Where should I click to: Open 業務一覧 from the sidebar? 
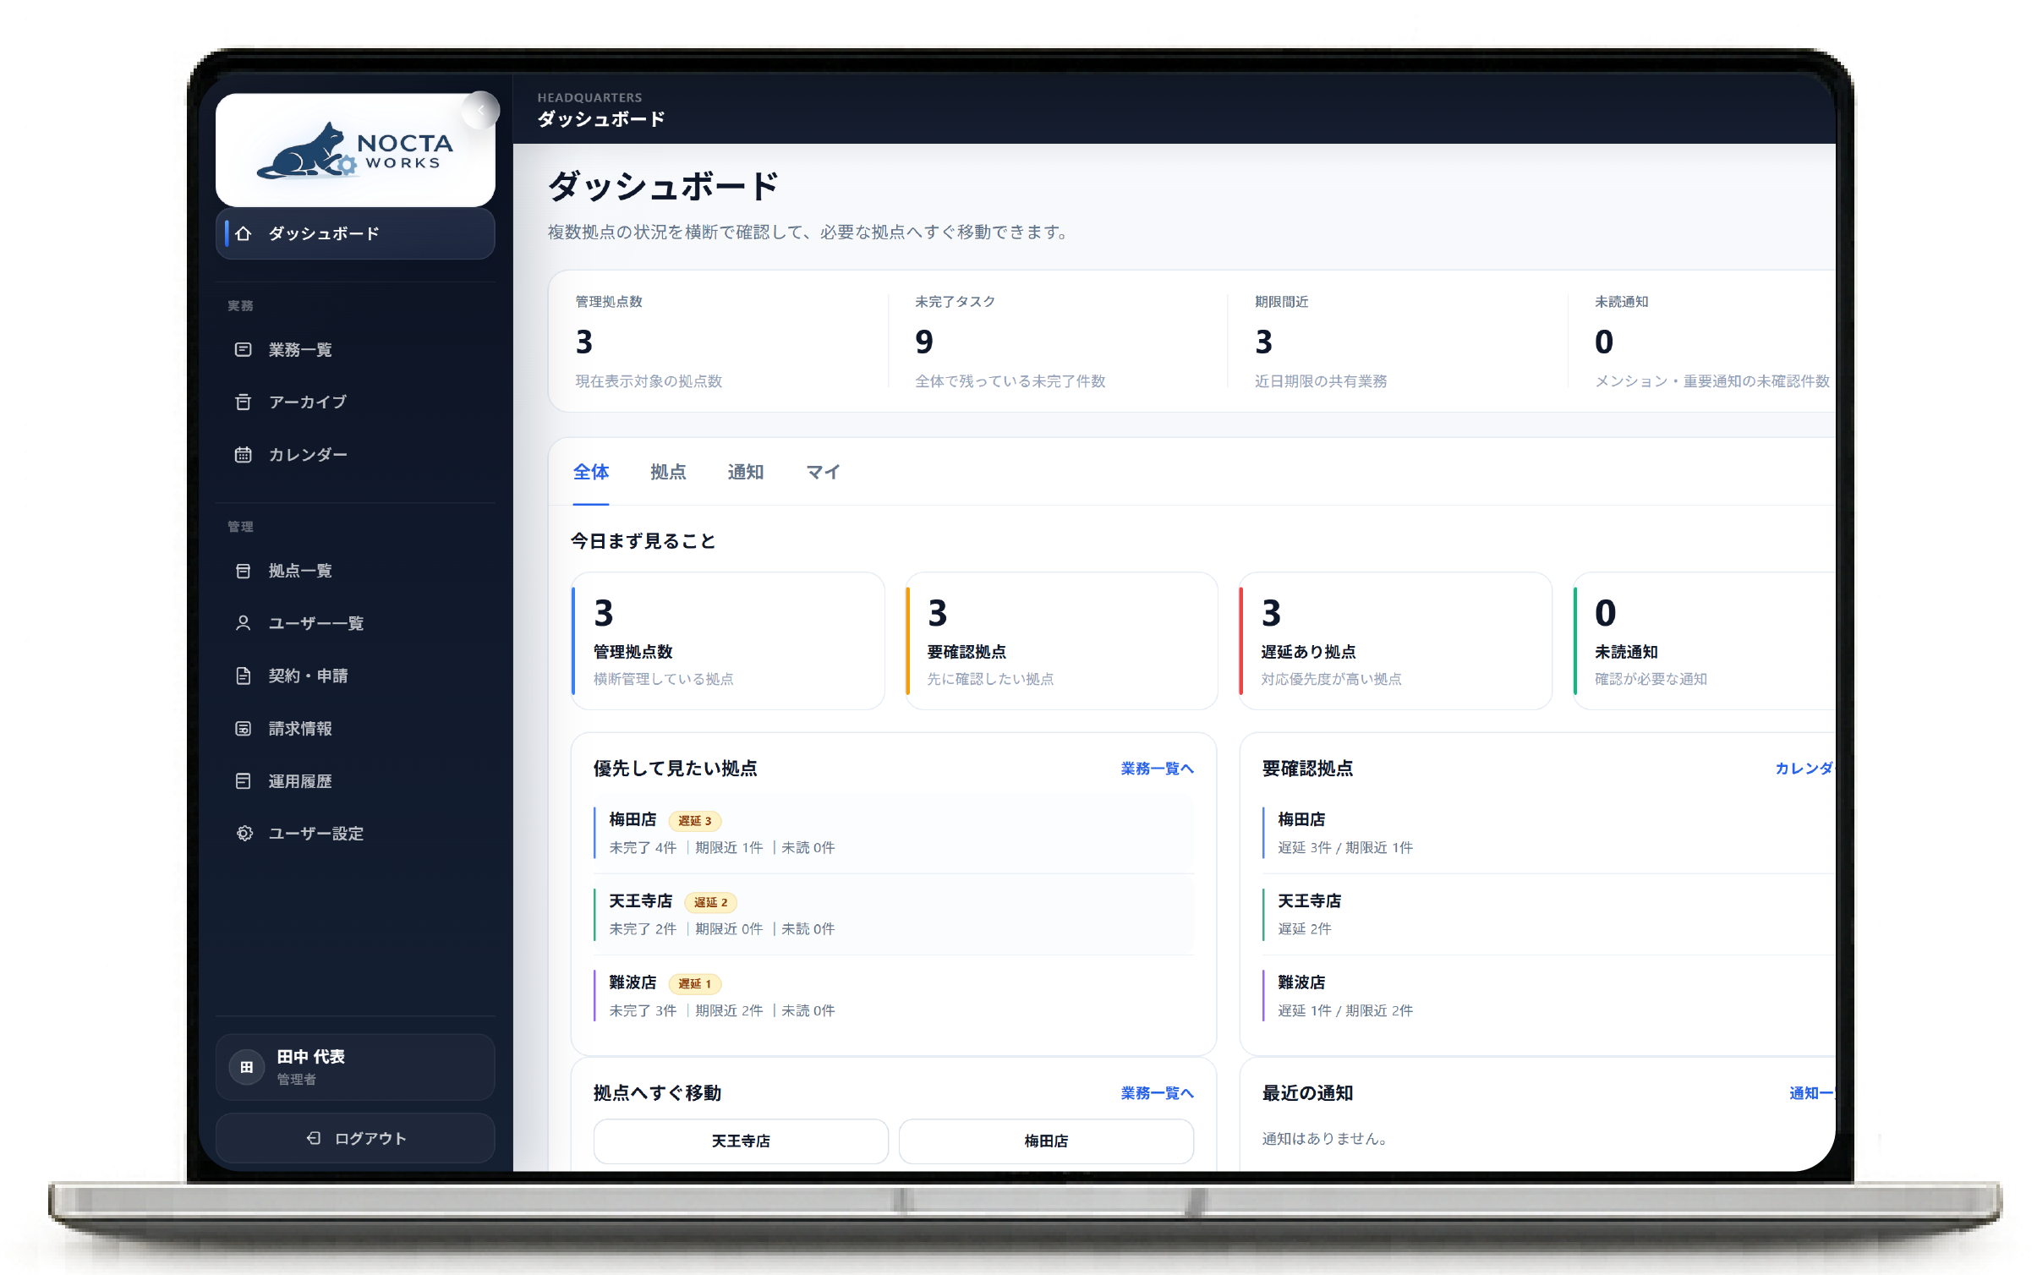[355, 349]
